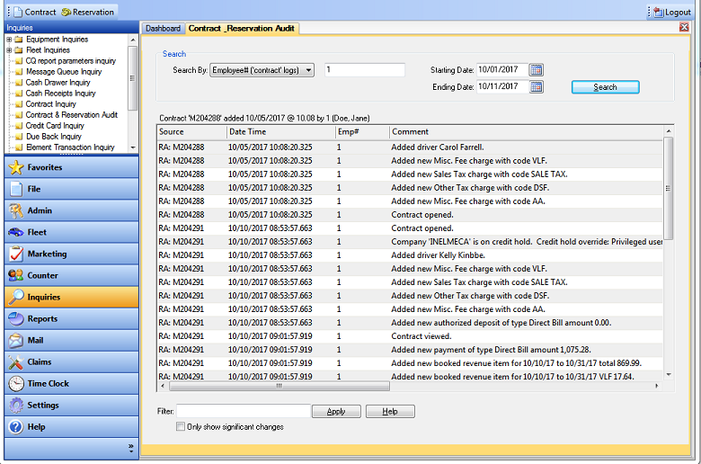Click the Ending Date field
This screenshot has width=701, height=464.
coord(502,86)
